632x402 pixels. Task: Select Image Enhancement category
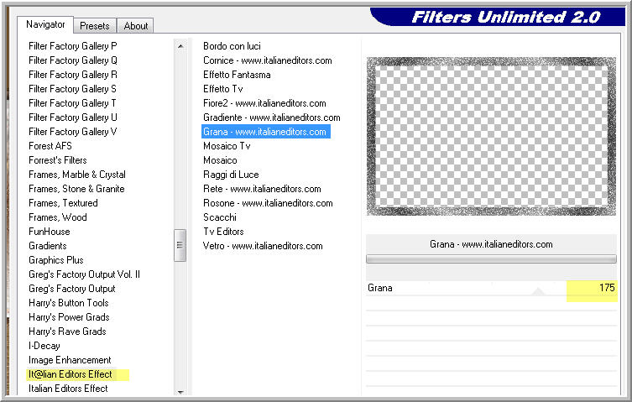click(x=70, y=360)
